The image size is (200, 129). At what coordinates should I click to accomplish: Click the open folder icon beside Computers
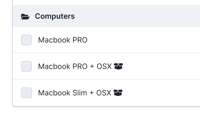tap(25, 17)
